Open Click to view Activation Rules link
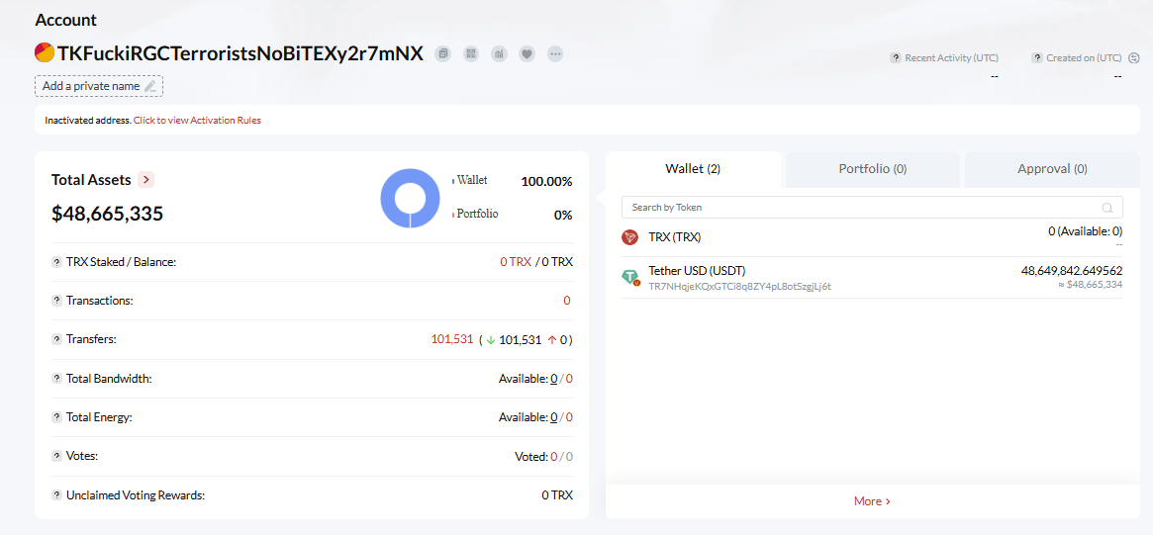 [197, 120]
